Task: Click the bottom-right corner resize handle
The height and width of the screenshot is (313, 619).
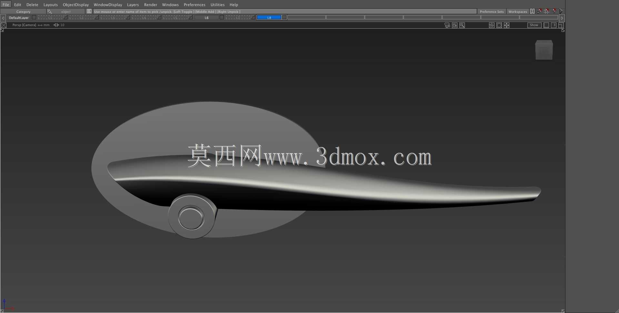Action: [x=563, y=311]
